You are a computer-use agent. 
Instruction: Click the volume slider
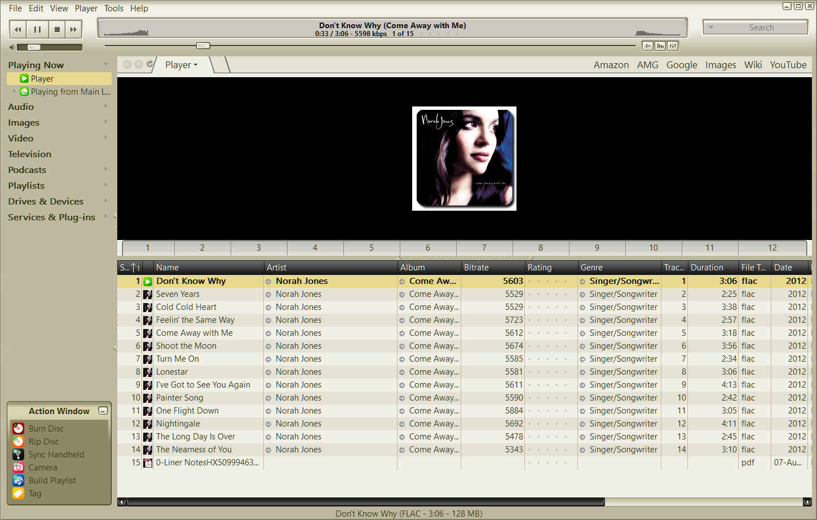click(x=50, y=47)
